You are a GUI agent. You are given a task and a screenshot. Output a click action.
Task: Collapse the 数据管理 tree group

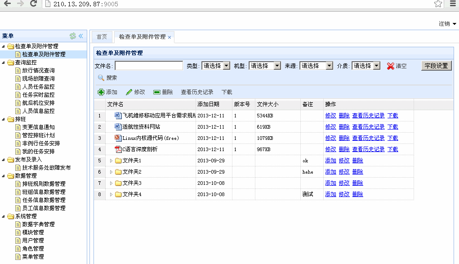pos(4,176)
